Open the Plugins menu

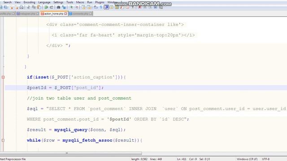coord(100,2)
